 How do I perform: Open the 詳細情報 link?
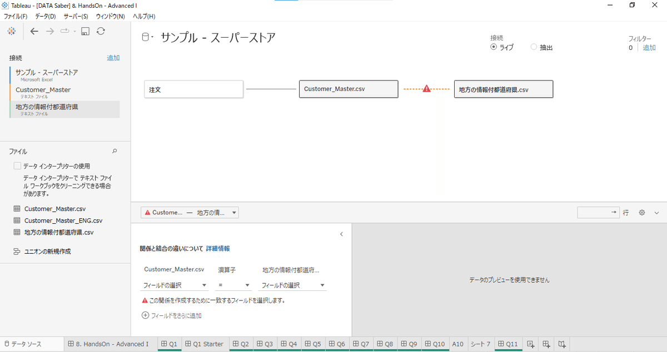pyautogui.click(x=218, y=249)
